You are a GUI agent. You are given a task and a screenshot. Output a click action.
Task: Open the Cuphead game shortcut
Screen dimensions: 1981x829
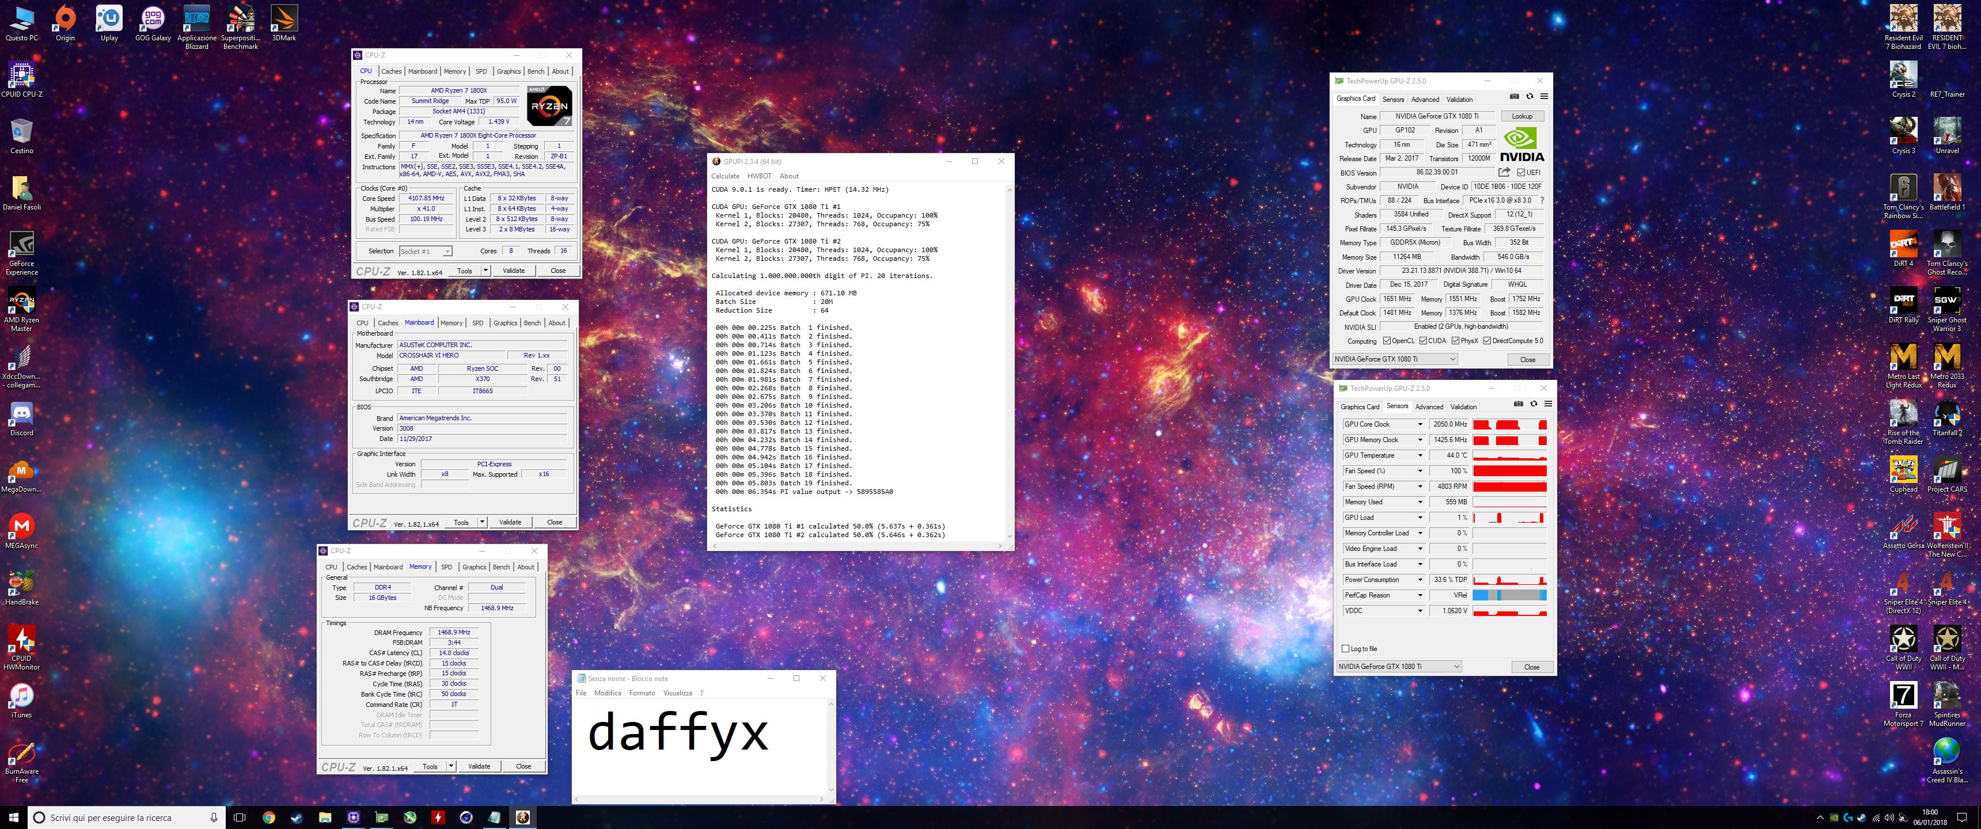click(1903, 476)
